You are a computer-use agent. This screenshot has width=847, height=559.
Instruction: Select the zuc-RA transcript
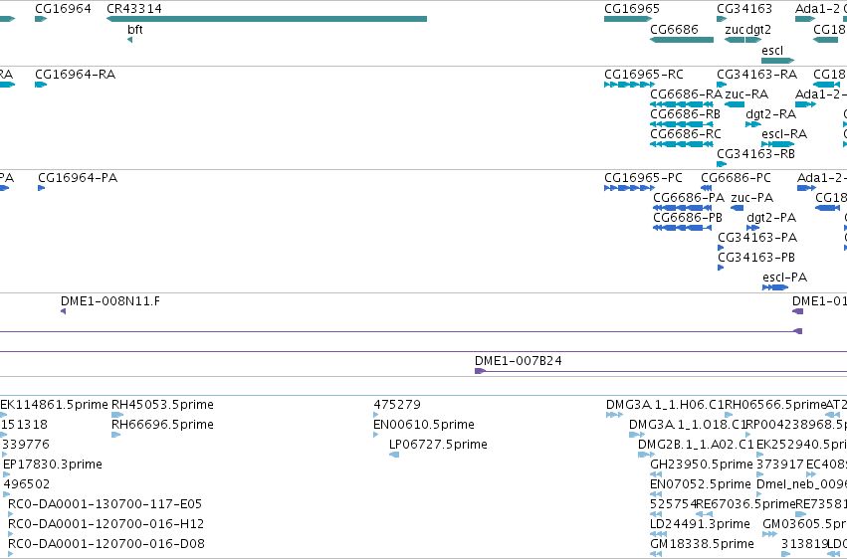click(x=735, y=104)
